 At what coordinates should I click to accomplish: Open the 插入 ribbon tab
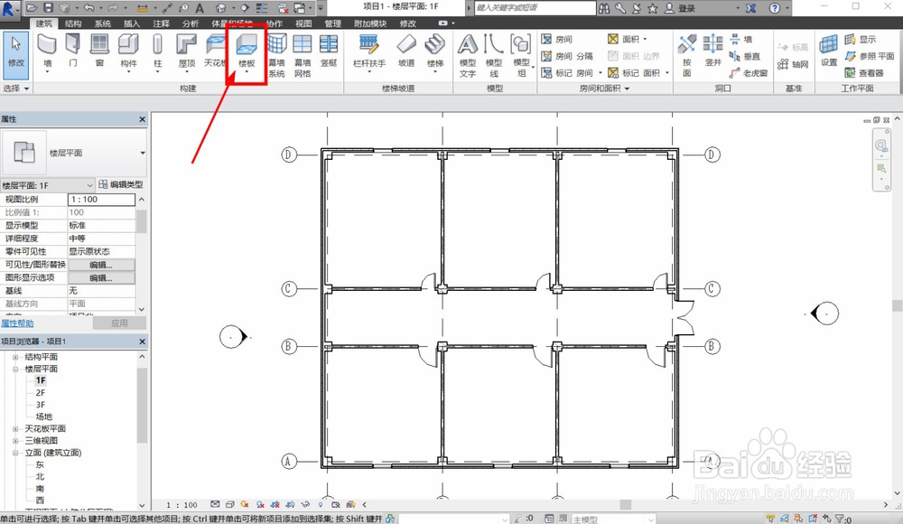(132, 23)
